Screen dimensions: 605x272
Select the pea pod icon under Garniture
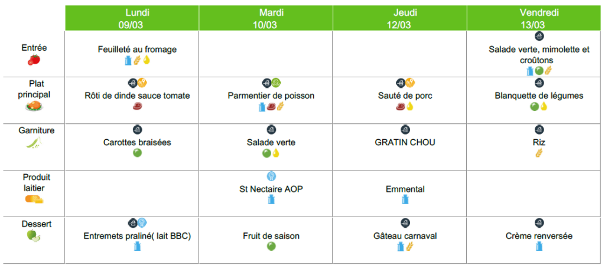coord(33,143)
